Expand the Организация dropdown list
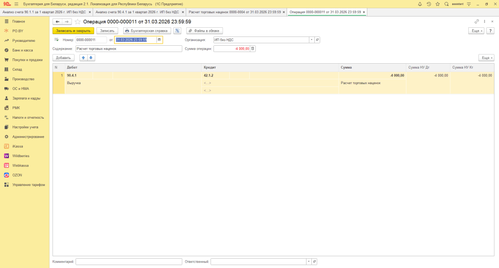 point(311,40)
